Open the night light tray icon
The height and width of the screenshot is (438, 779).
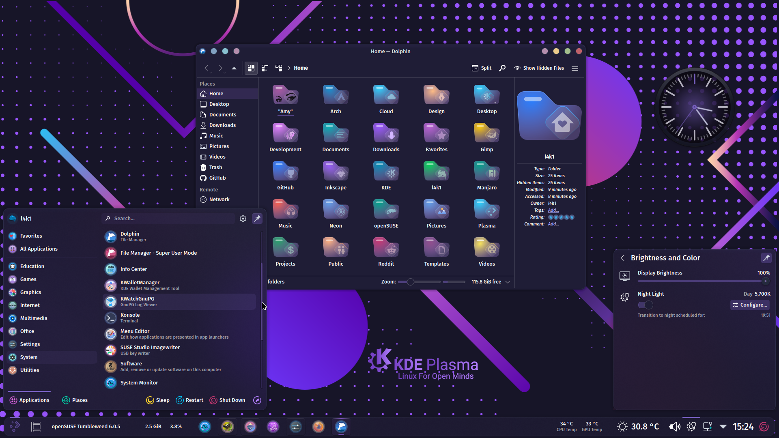click(x=691, y=427)
